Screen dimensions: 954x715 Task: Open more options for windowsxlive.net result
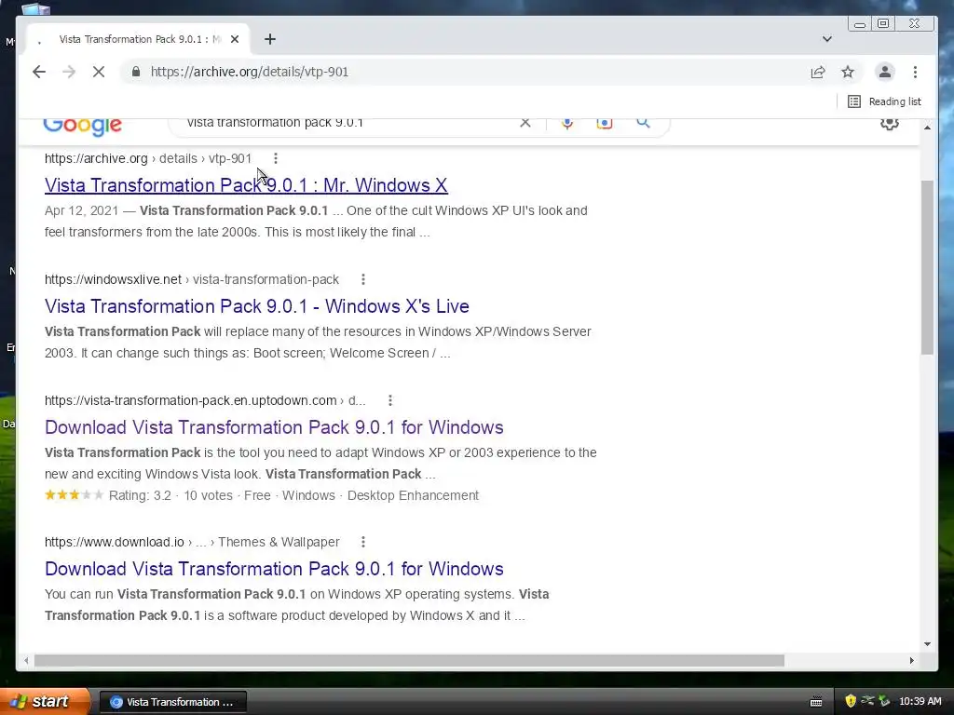coord(363,279)
